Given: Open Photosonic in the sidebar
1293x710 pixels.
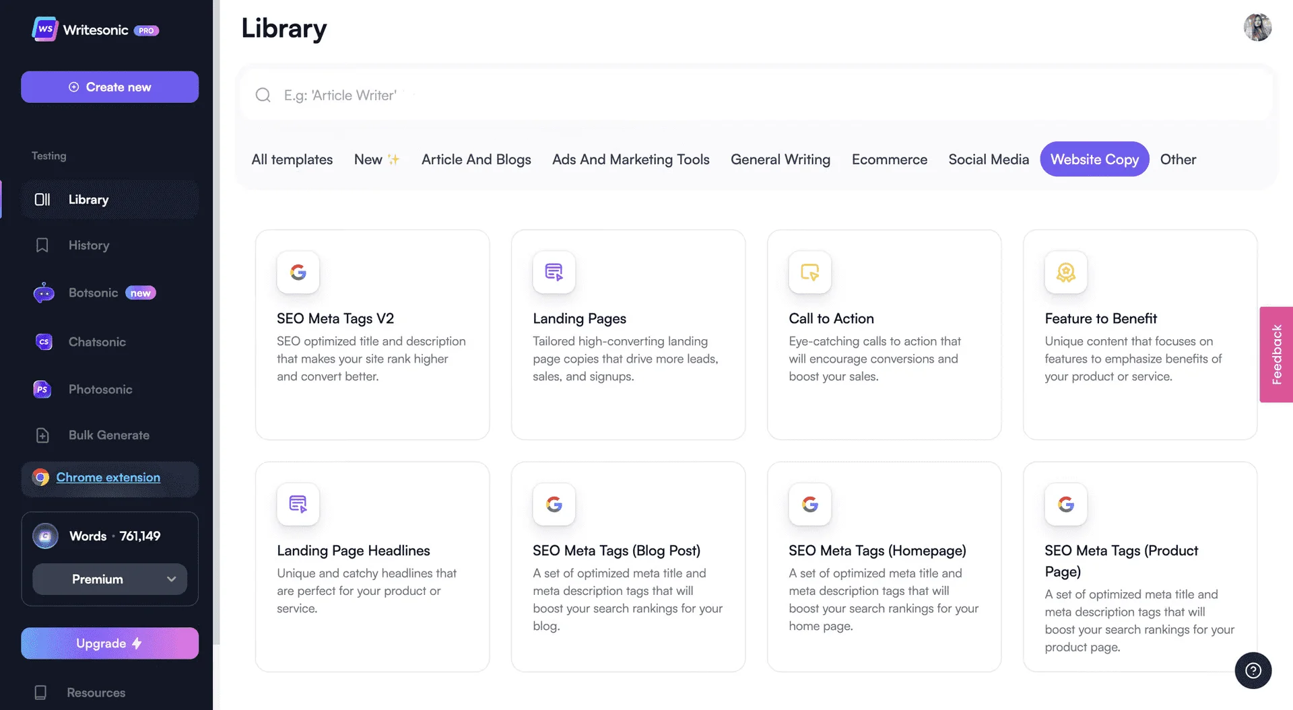Looking at the screenshot, I should 100,389.
